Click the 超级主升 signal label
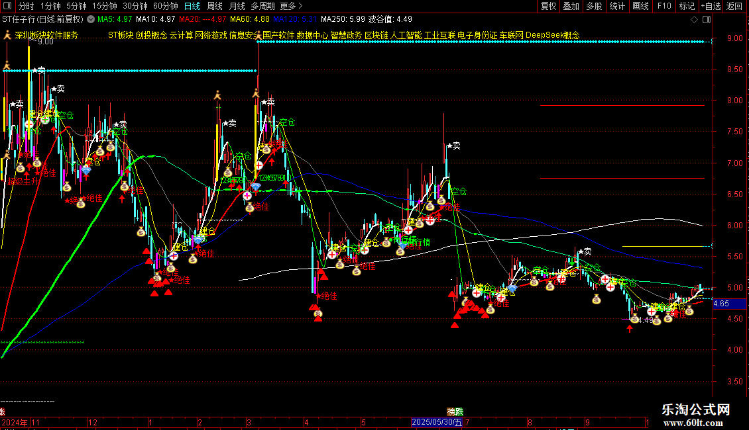Screen dimensions: 749x430 pos(23,182)
